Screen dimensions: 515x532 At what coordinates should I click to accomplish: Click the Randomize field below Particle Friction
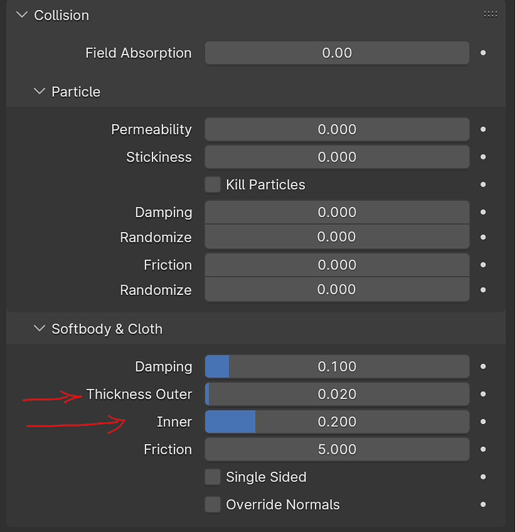(337, 289)
